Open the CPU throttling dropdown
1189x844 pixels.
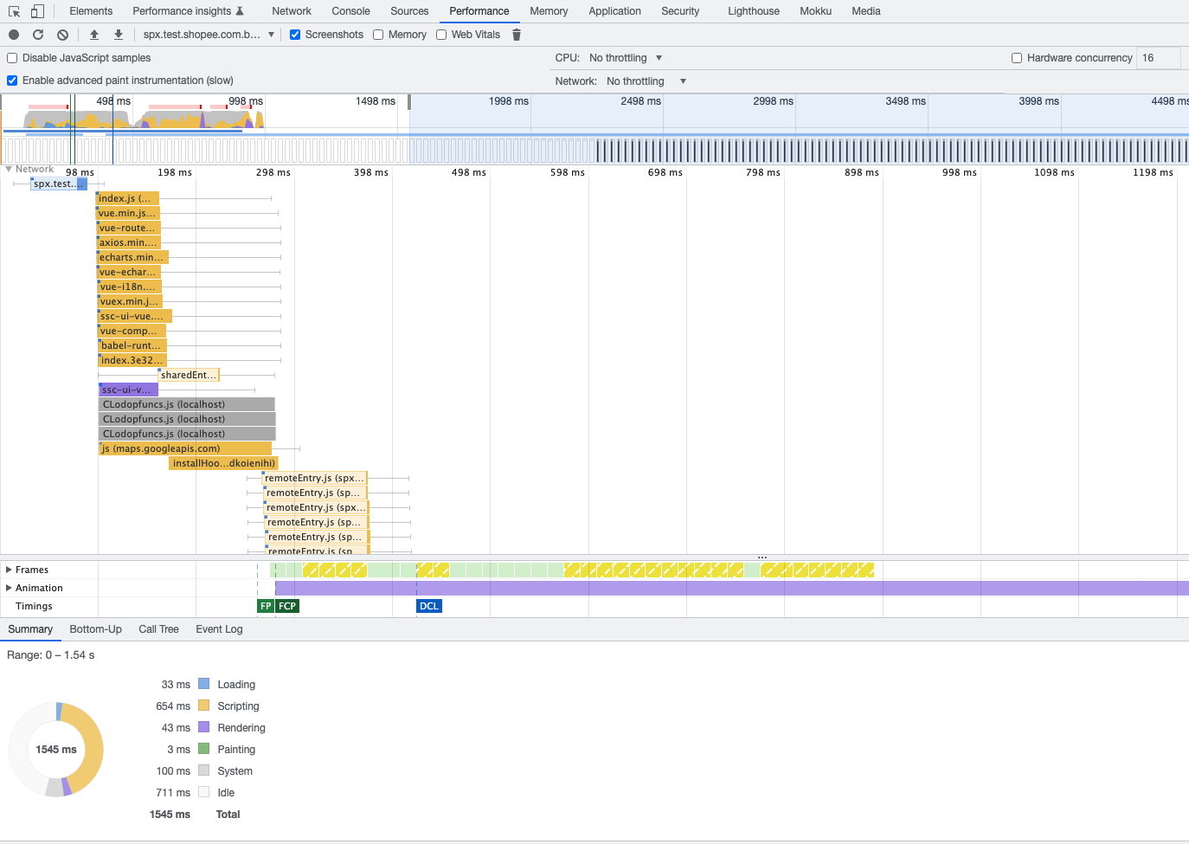tap(626, 58)
